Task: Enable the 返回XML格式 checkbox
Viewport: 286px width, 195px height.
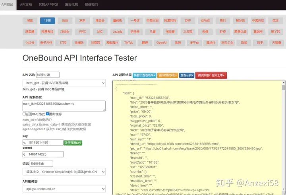Action: [24, 114]
